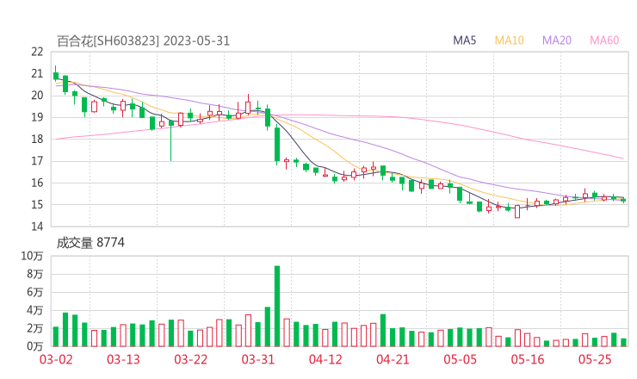Click the last candlestick on the right
The width and height of the screenshot is (637, 379).
tap(623, 200)
